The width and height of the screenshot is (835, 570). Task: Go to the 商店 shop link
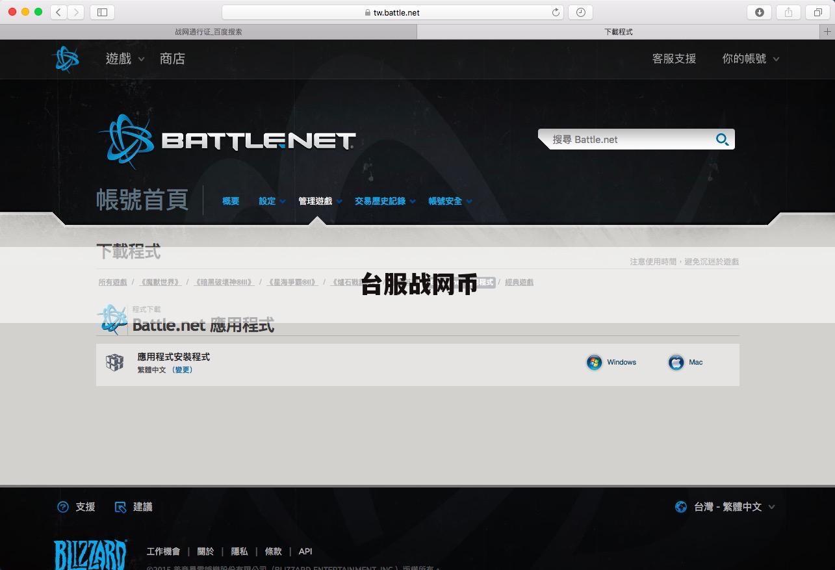[x=172, y=58]
